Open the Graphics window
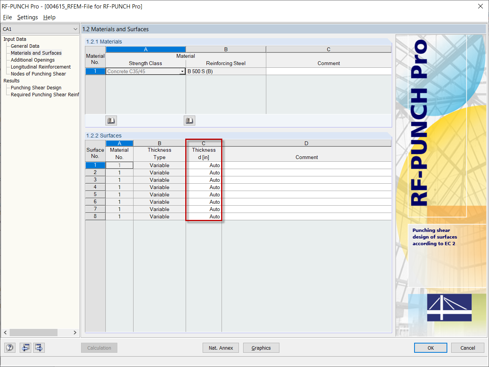 (261, 347)
